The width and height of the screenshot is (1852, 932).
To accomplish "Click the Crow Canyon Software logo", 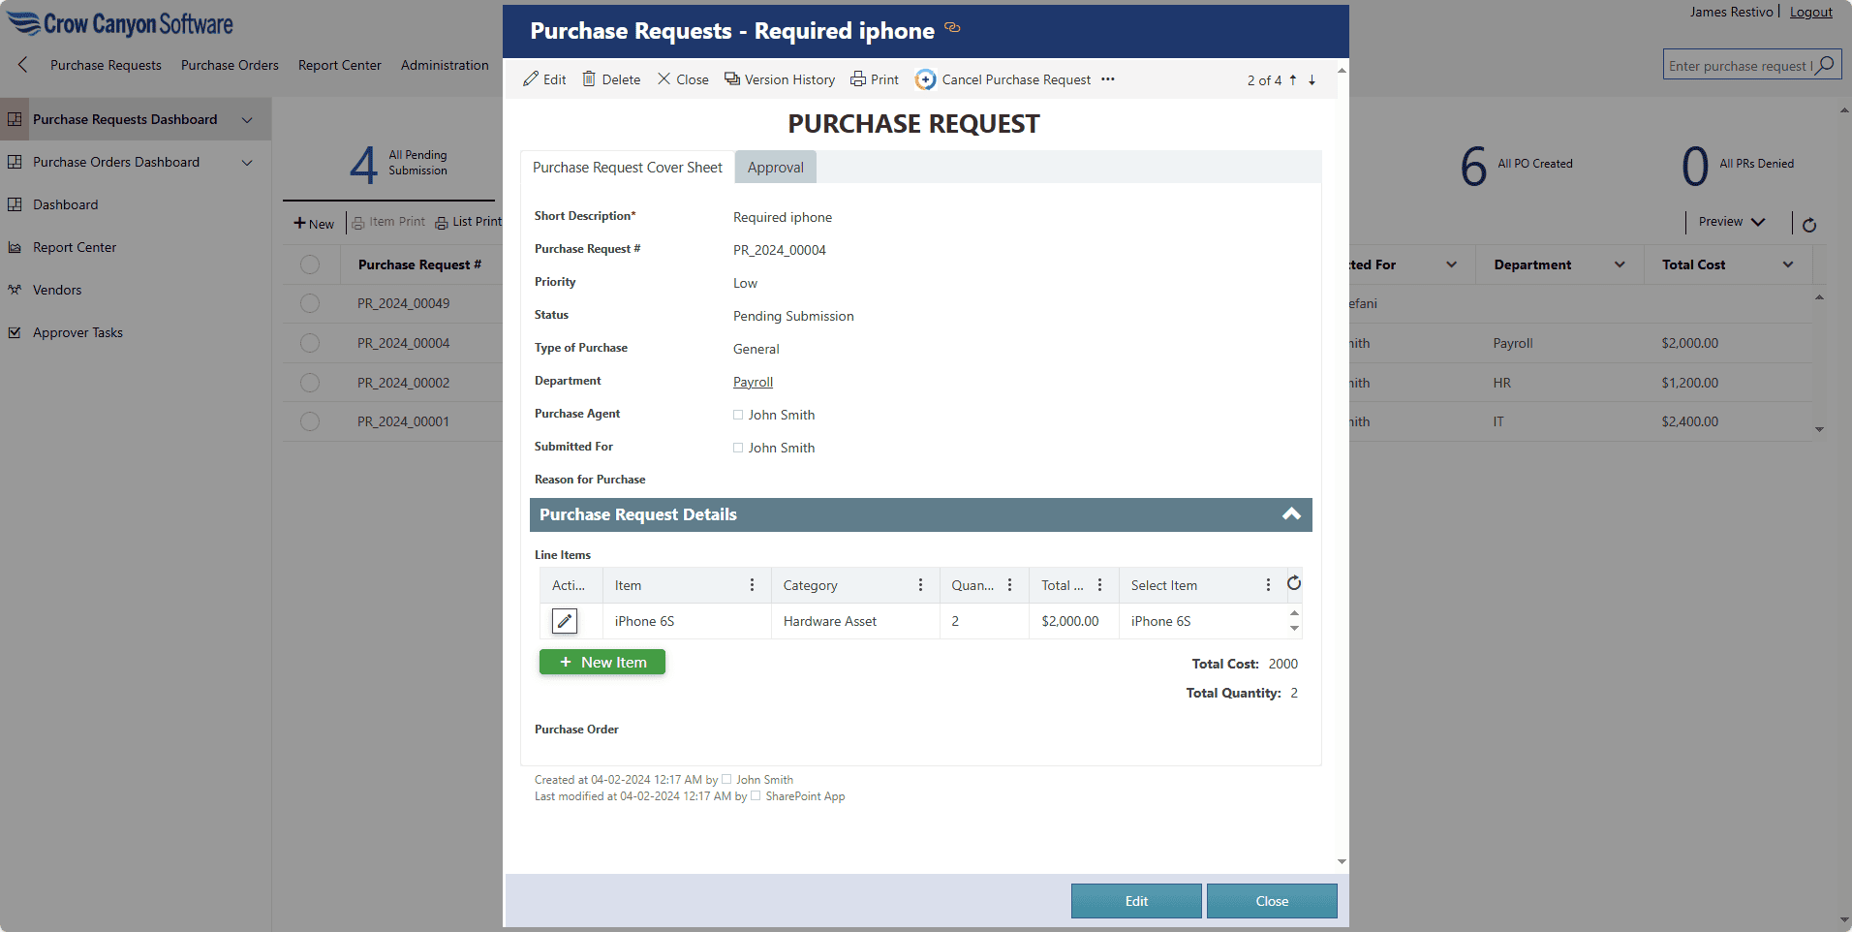I will 120,24.
